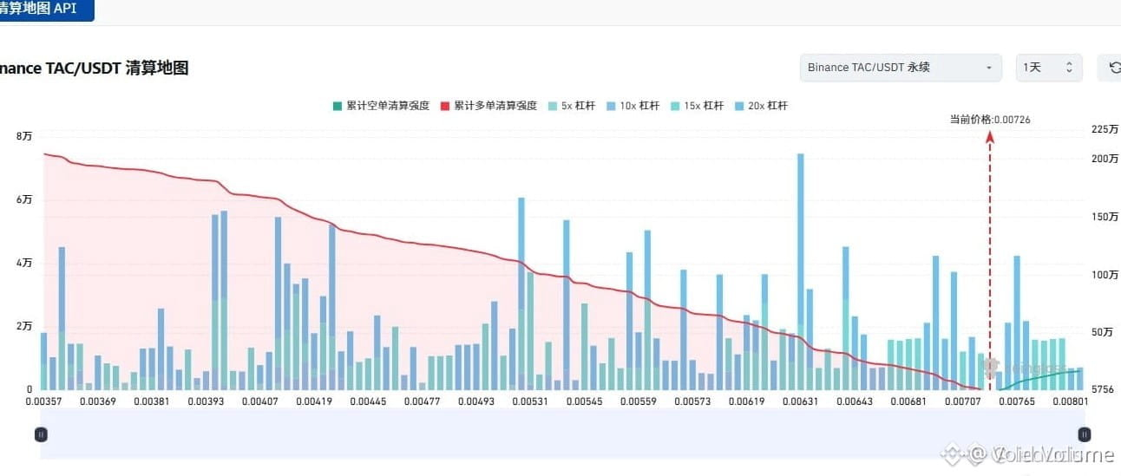Click the left axis value 8万
Image resolution: width=1121 pixels, height=476 pixels.
[x=23, y=136]
